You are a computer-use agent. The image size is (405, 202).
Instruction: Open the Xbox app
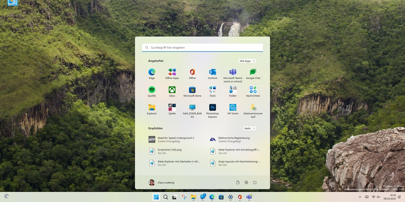click(x=172, y=92)
